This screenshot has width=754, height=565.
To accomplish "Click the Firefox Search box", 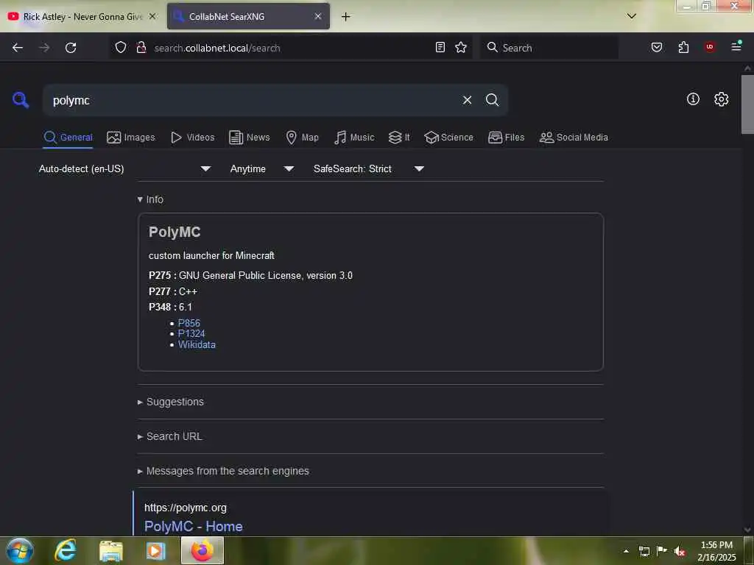I will (x=549, y=48).
